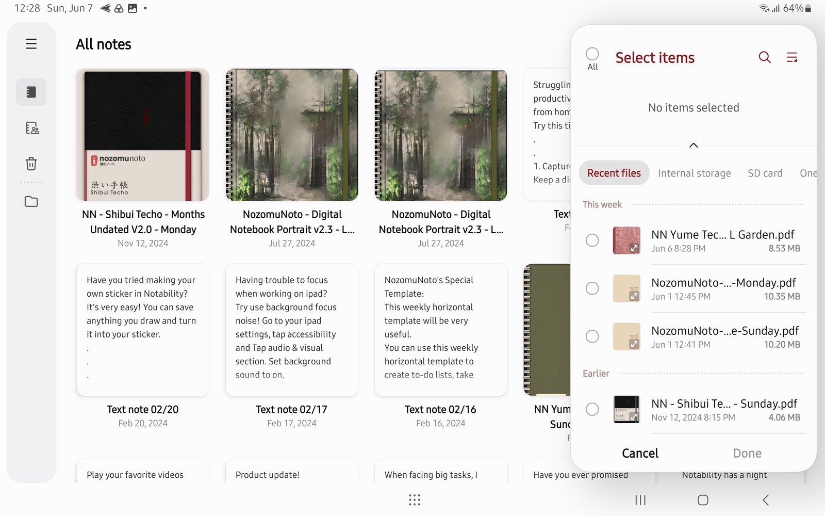Open the Folders sidebar icon
The width and height of the screenshot is (825, 516).
[x=31, y=201]
